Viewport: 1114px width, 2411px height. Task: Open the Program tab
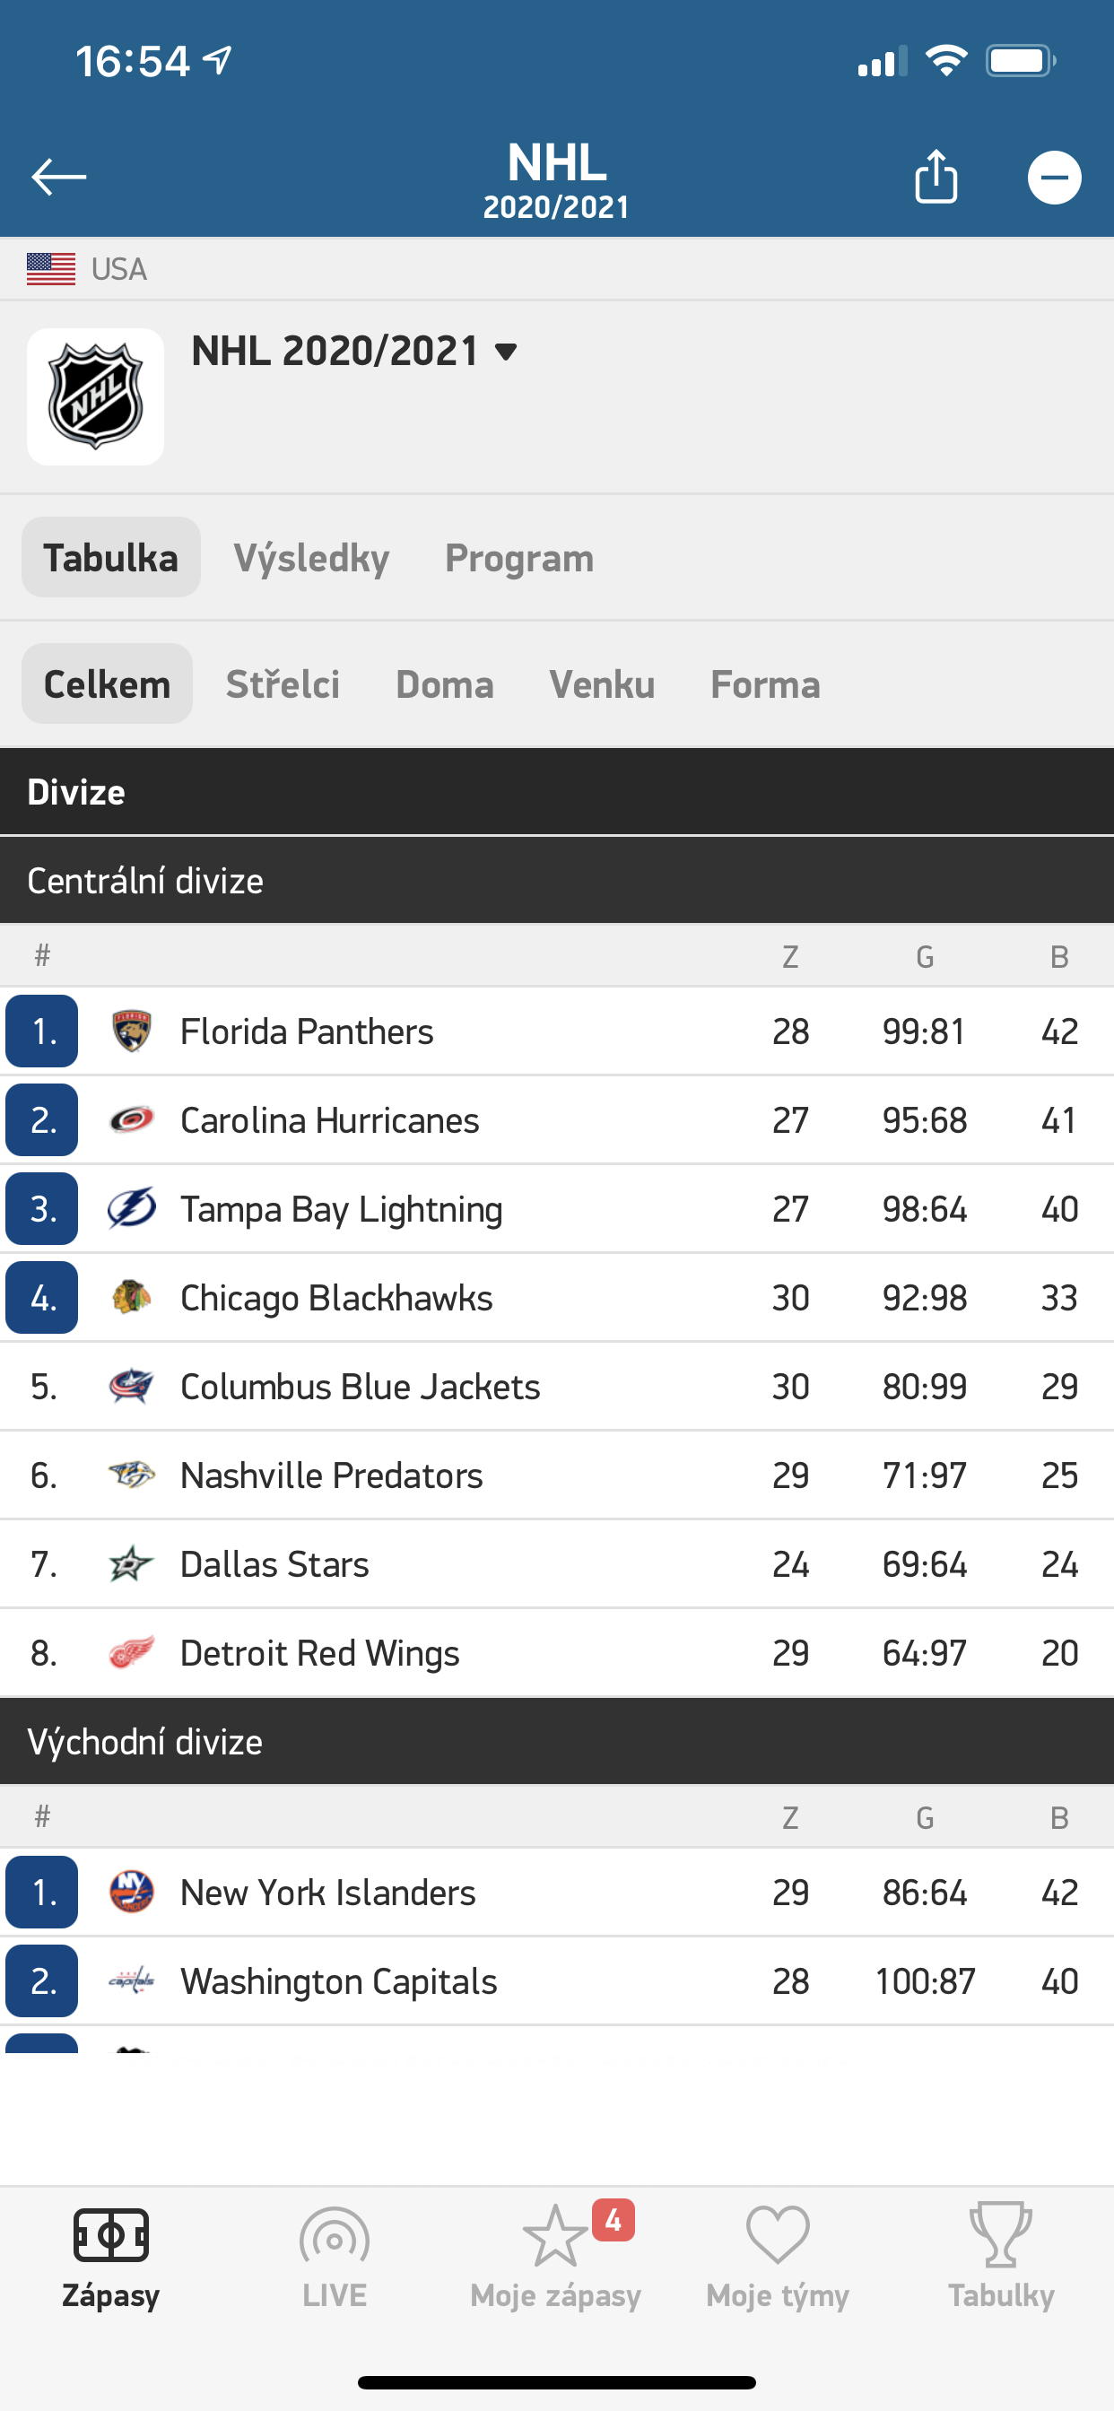pos(518,559)
